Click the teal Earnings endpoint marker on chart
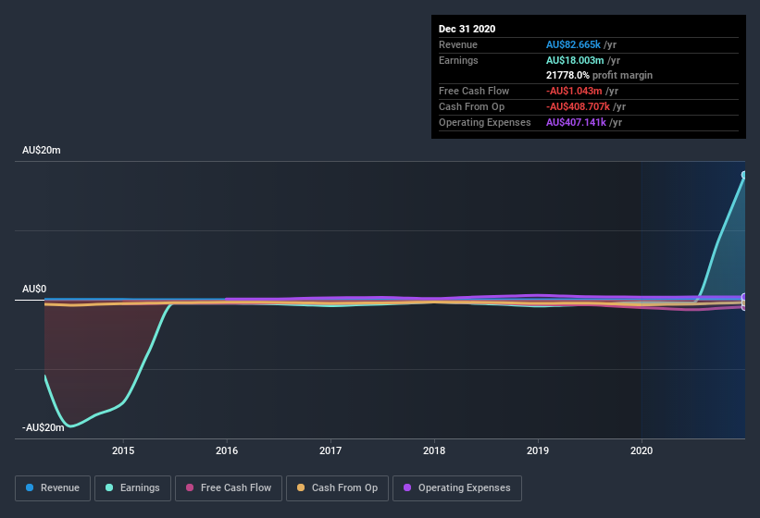 tap(744, 175)
